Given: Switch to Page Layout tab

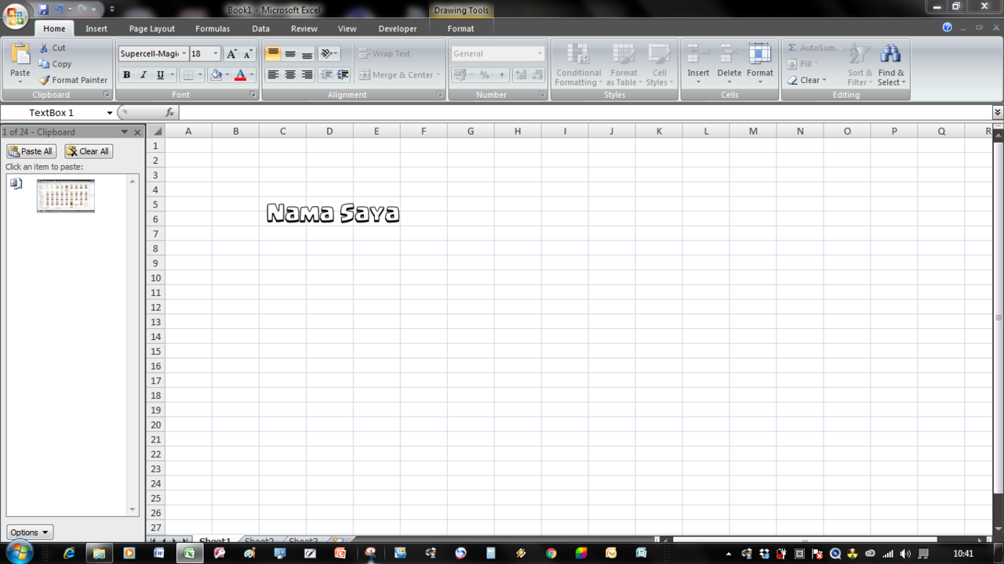Looking at the screenshot, I should point(152,28).
